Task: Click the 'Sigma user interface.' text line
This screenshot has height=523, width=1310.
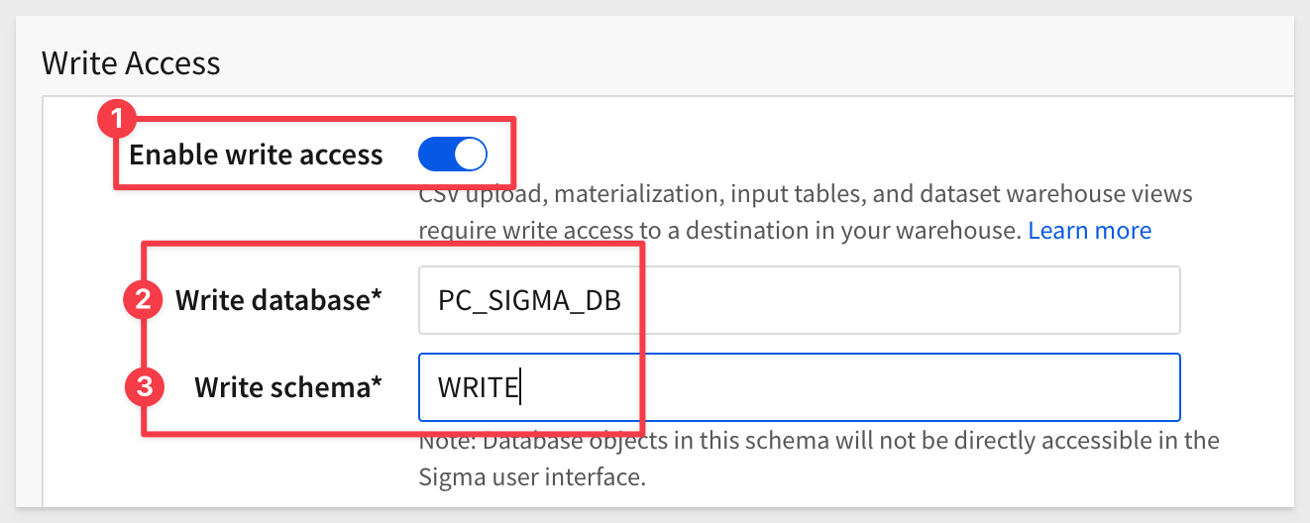Action: tap(531, 477)
